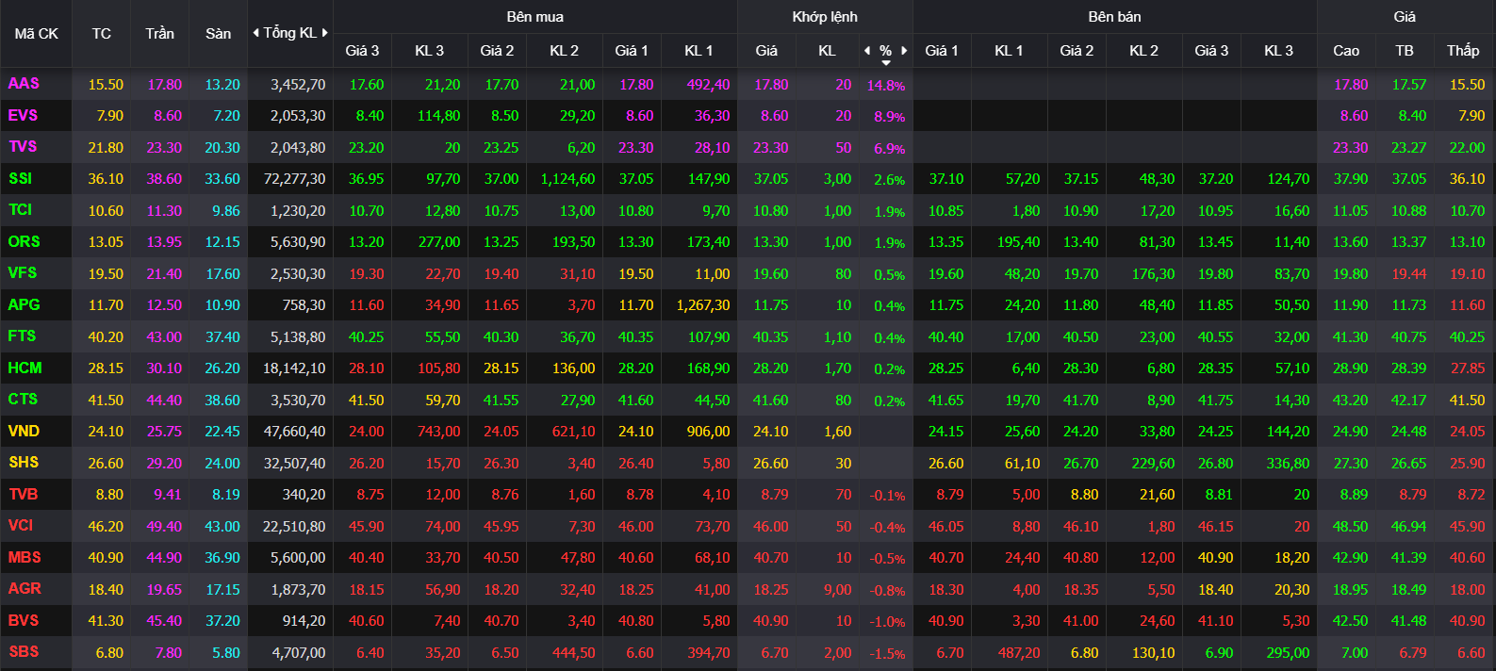The height and width of the screenshot is (671, 1496).
Task: Click AAS percent change 14.8%
Action: coord(886,85)
